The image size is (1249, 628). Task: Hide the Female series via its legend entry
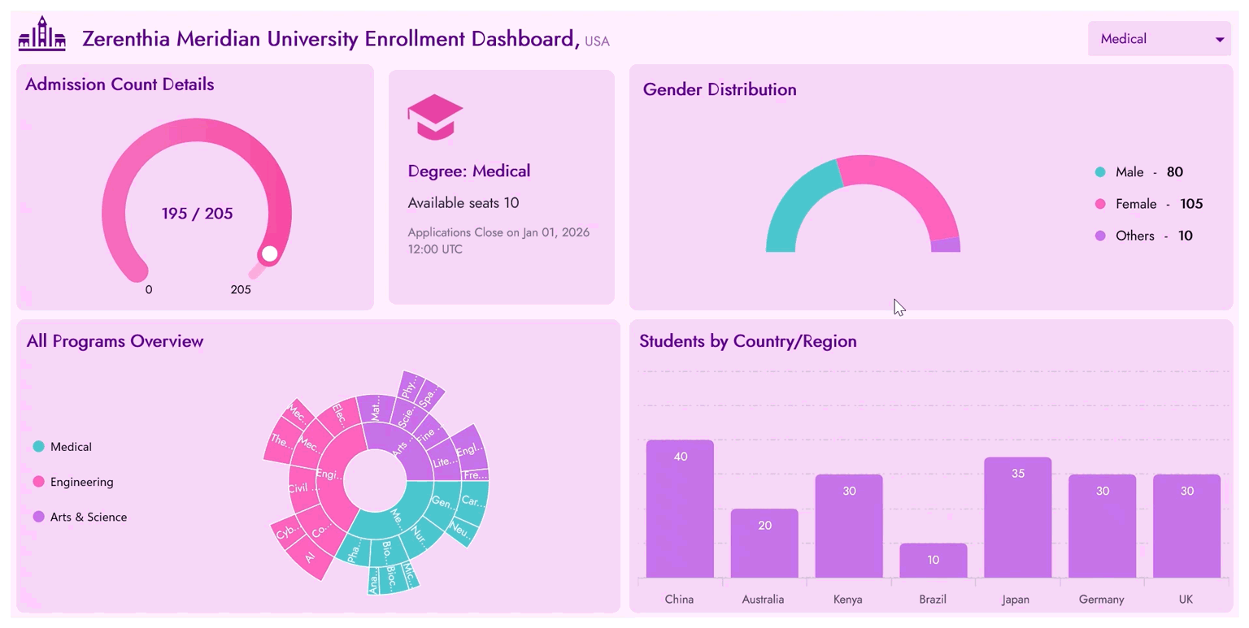(x=1138, y=204)
